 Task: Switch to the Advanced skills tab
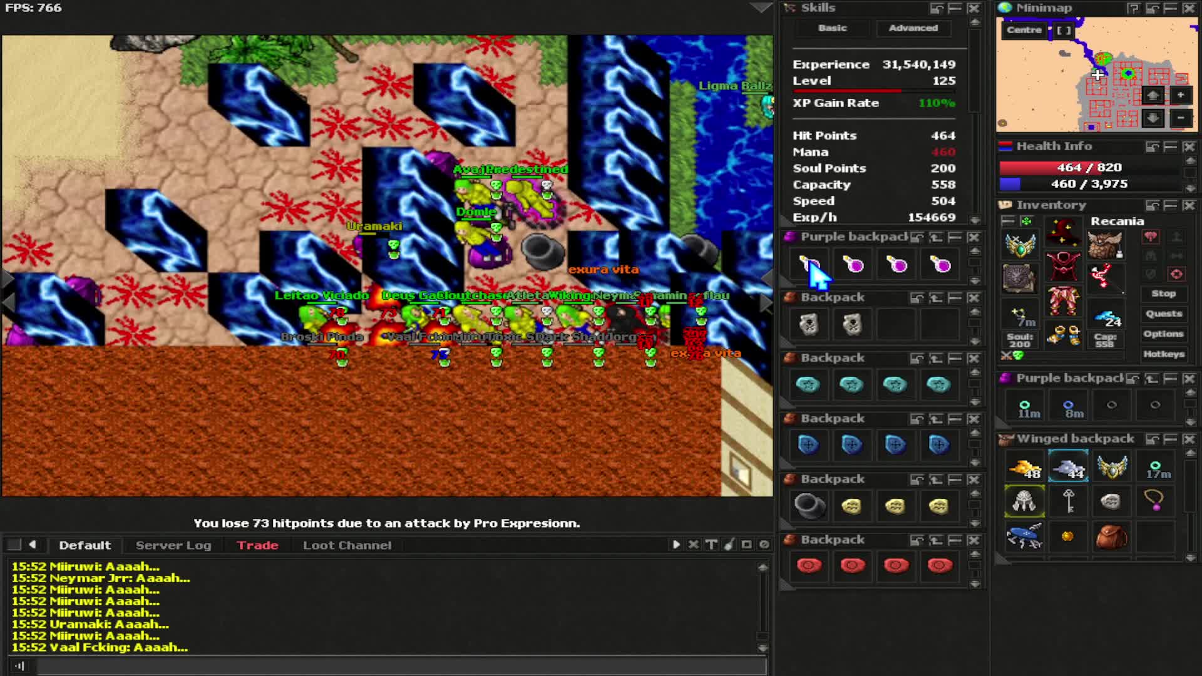coord(913,28)
